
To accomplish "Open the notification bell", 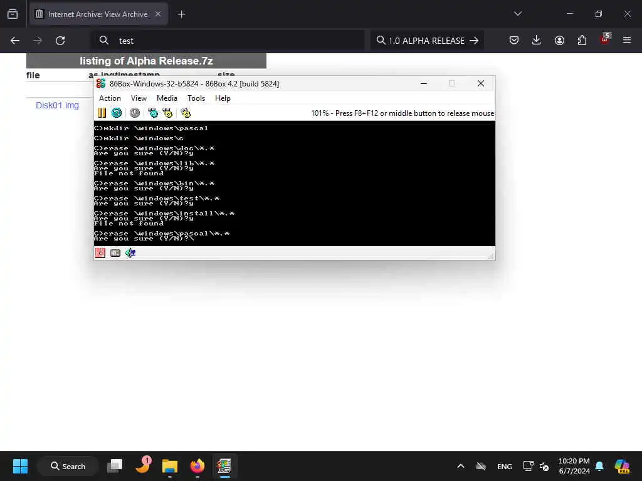I will click(x=599, y=466).
